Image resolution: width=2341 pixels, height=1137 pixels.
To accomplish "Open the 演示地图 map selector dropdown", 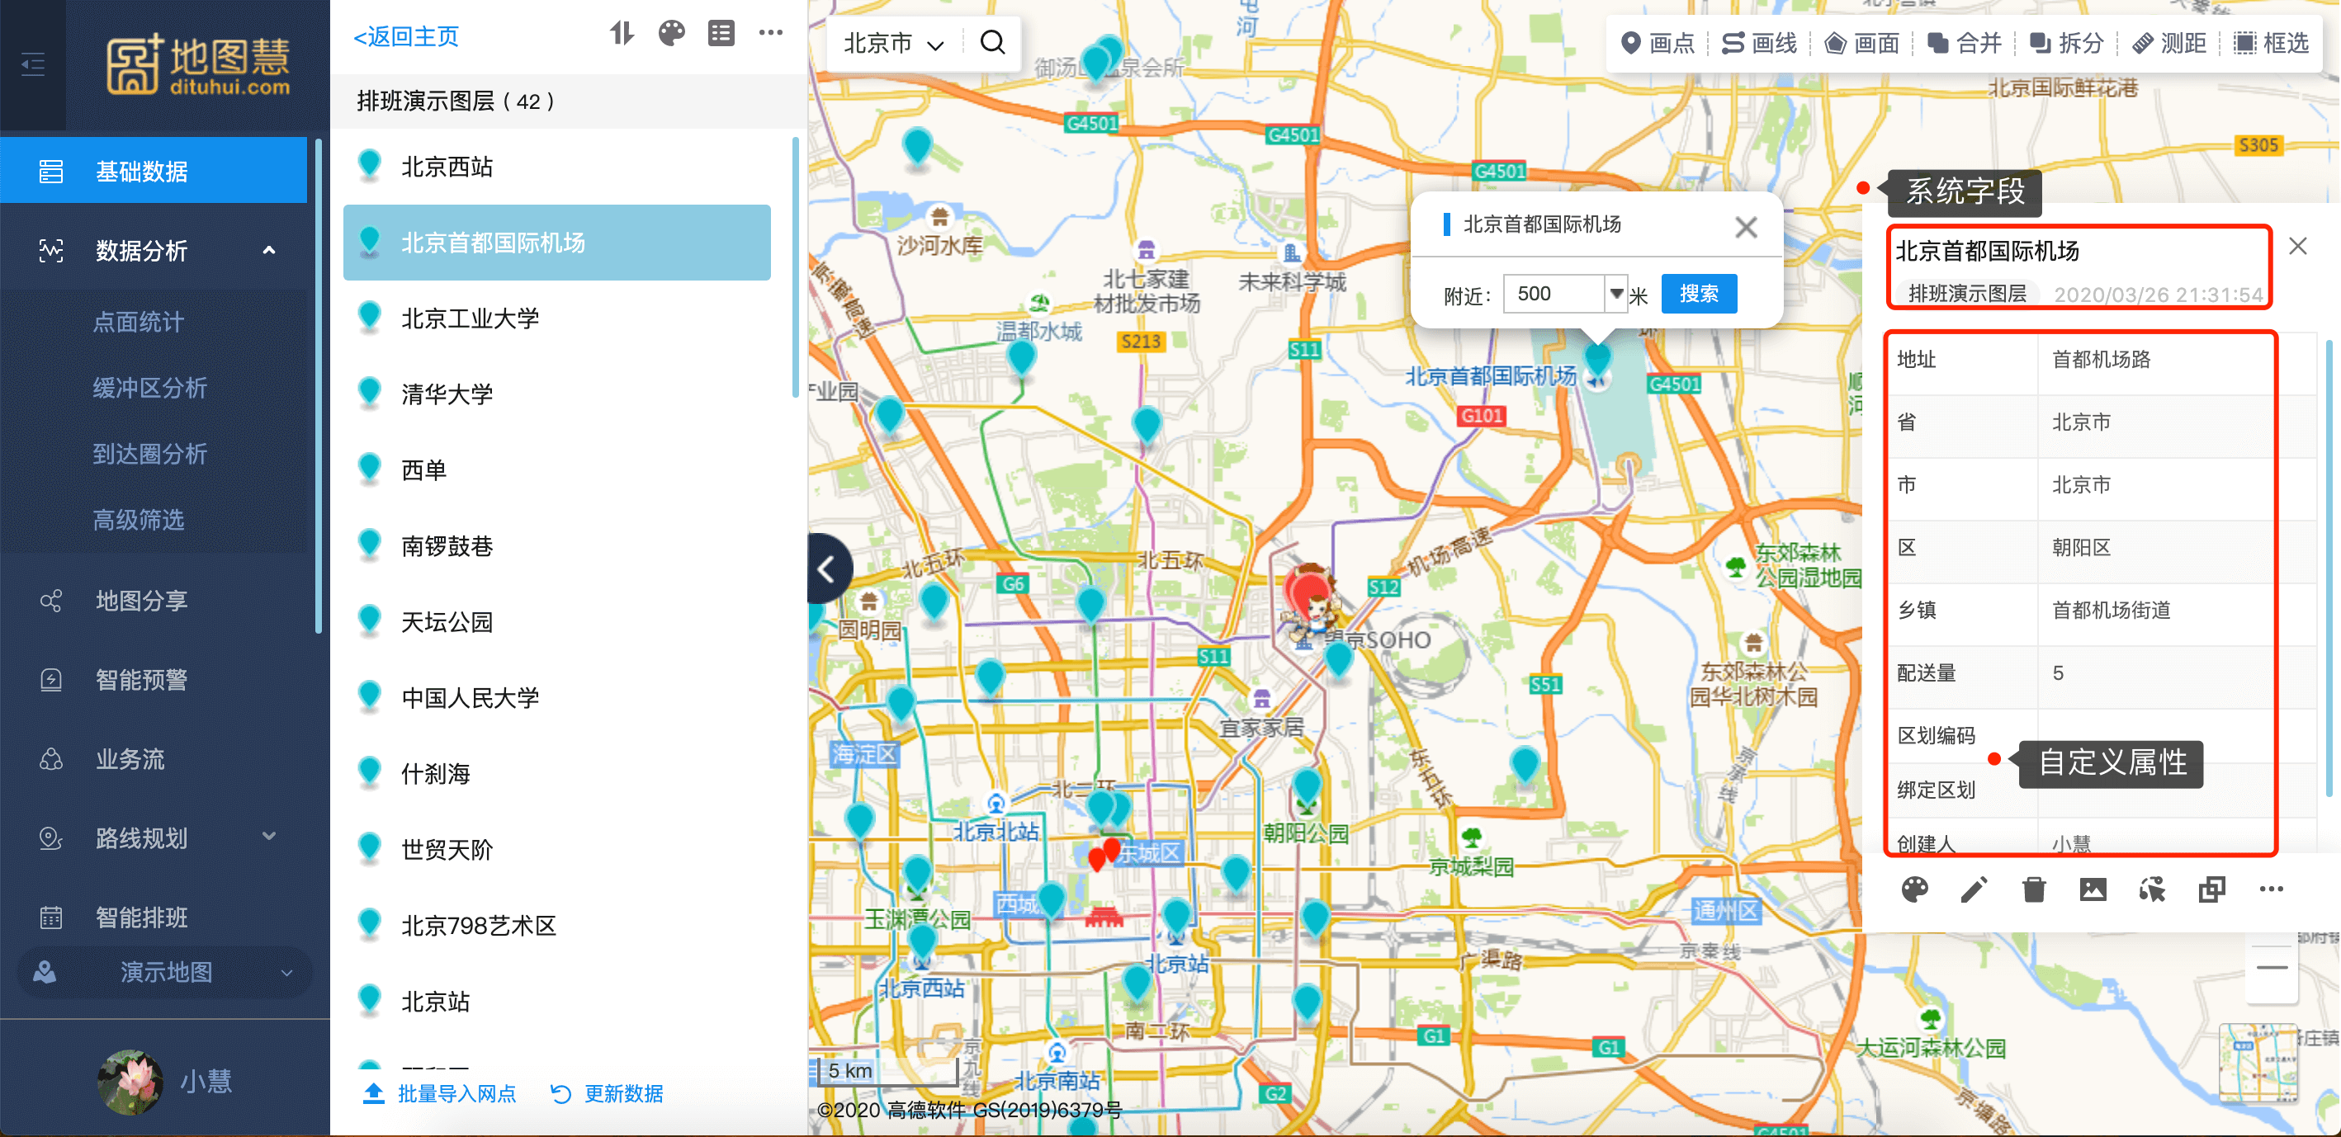I will pos(165,973).
